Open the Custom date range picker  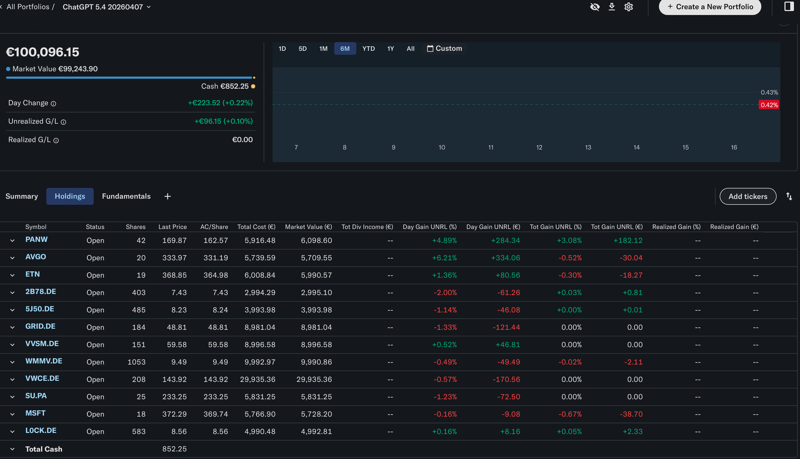pyautogui.click(x=445, y=48)
